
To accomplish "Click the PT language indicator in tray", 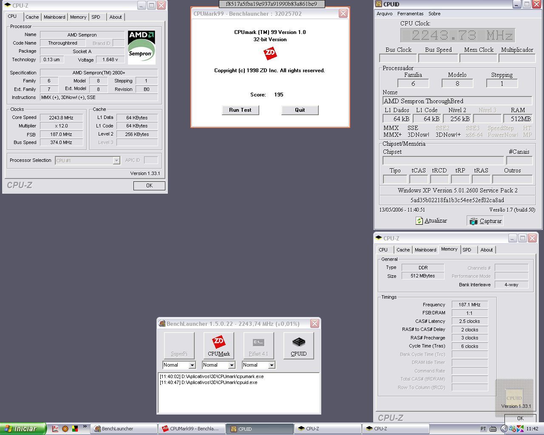I will [483, 429].
